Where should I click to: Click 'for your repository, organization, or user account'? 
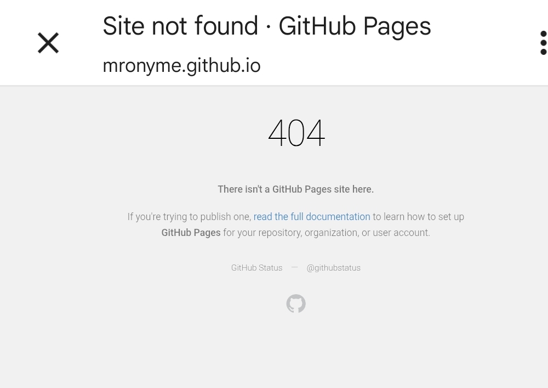point(327,233)
